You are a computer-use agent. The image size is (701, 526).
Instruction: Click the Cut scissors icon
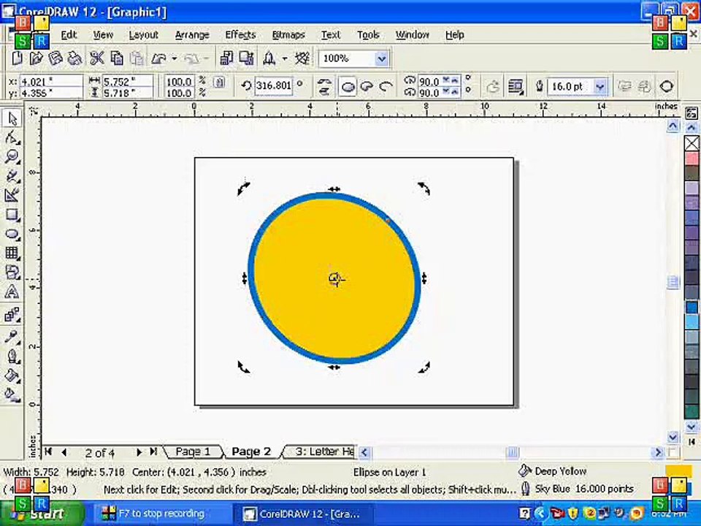(96, 58)
